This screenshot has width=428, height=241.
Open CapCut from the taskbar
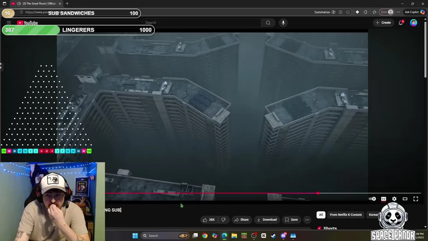[263, 236]
